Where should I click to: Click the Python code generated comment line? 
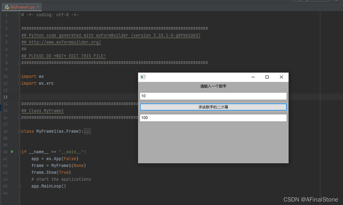click(x=111, y=35)
